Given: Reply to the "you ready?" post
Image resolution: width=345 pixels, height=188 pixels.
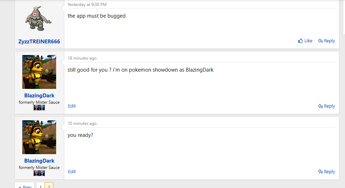Looking at the screenshot, I should click(x=326, y=172).
